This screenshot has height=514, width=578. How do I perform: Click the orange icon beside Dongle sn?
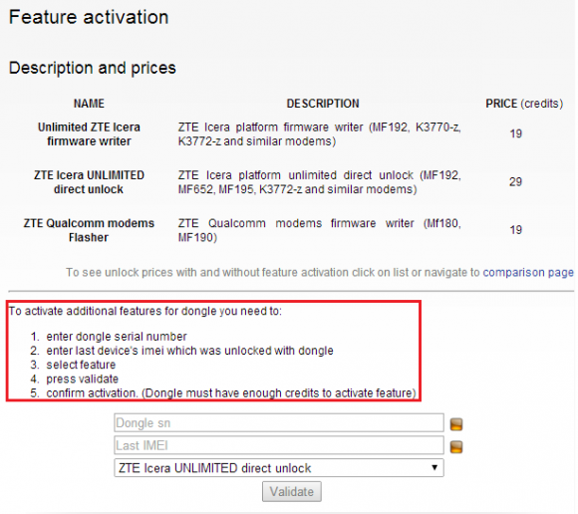point(456,424)
